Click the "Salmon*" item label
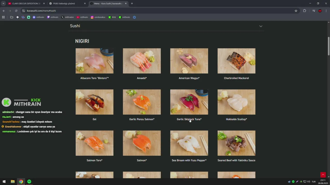330x185 pixels. (x=142, y=160)
